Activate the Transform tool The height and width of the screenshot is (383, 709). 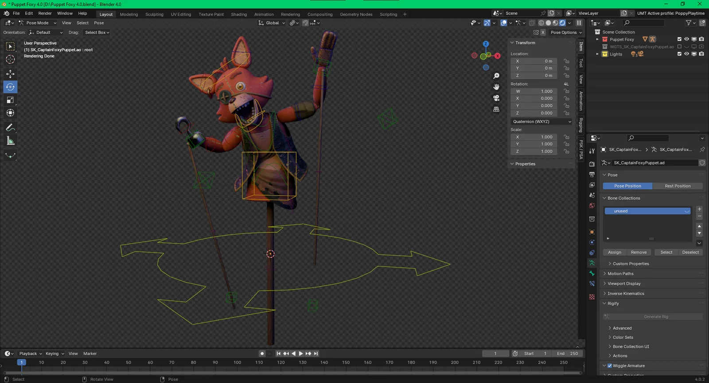coord(10,113)
